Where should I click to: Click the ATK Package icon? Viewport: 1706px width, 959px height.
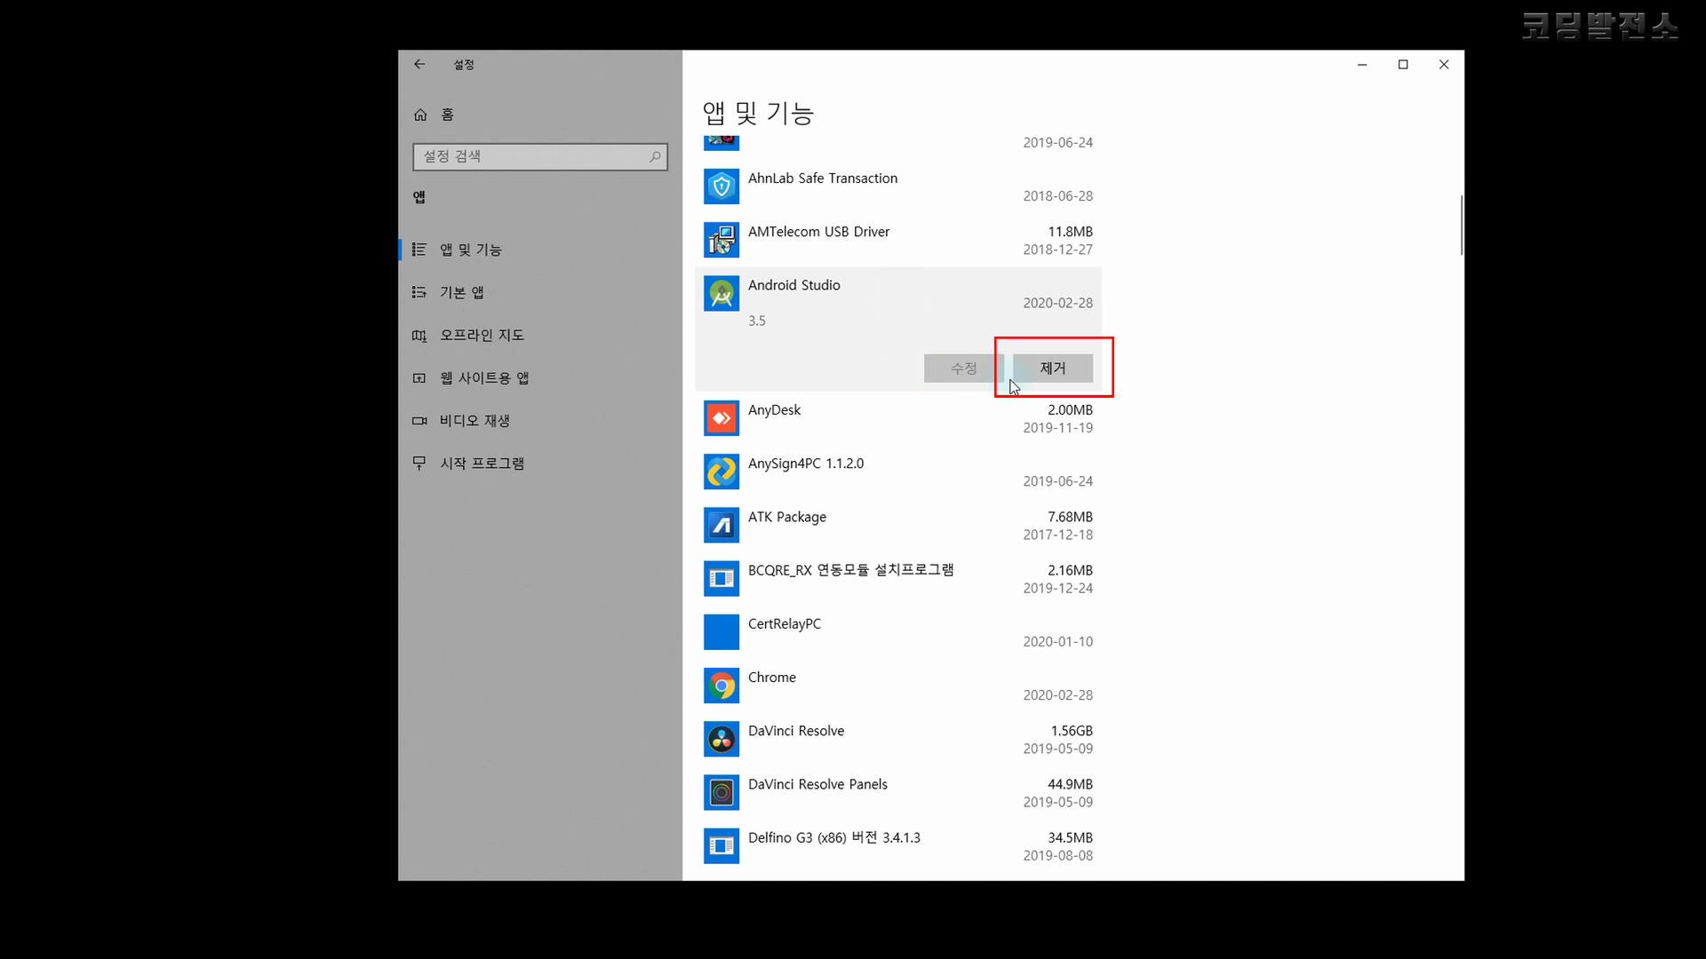pyautogui.click(x=721, y=525)
